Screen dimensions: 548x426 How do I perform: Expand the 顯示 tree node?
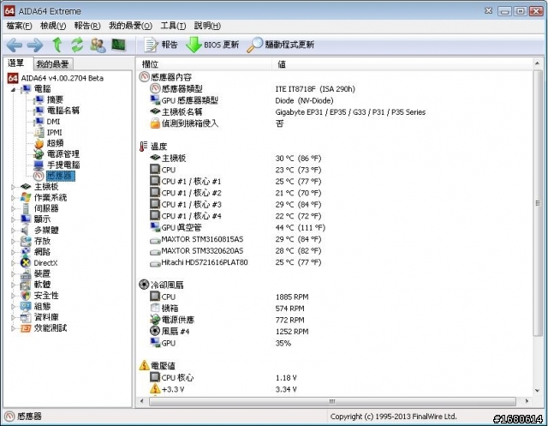pos(13,219)
